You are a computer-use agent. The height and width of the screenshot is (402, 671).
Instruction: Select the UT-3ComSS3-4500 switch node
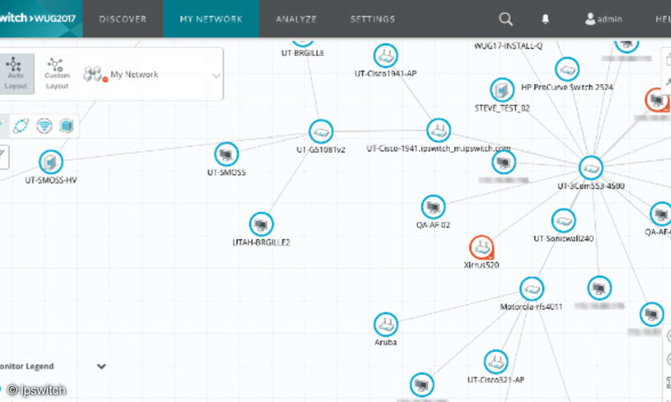pos(590,167)
